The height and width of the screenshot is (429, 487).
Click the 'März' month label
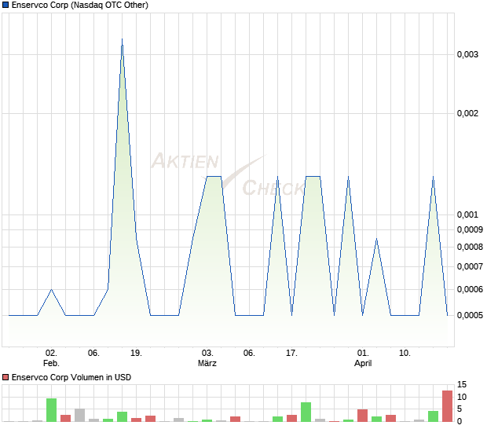207,363
